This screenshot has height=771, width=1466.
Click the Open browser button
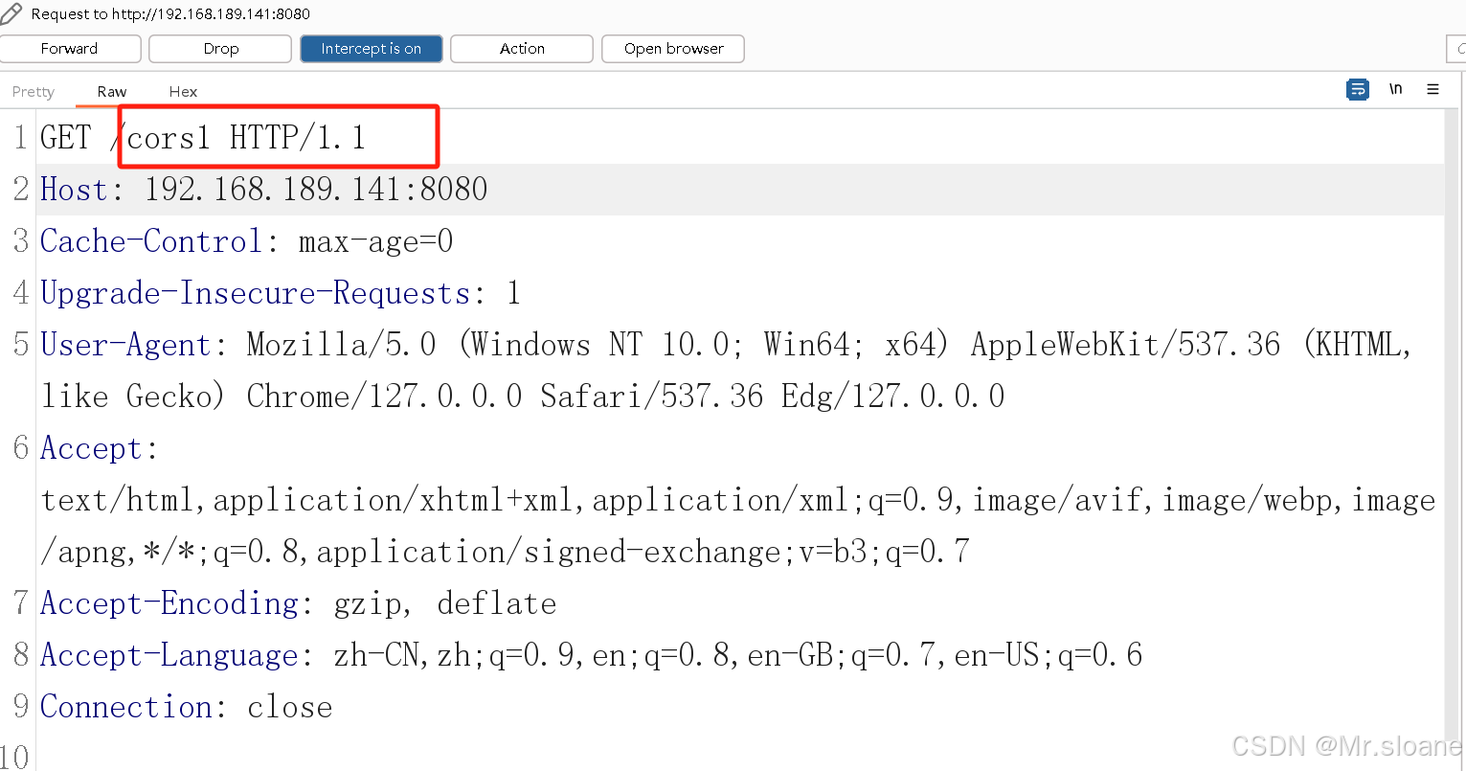pos(673,49)
